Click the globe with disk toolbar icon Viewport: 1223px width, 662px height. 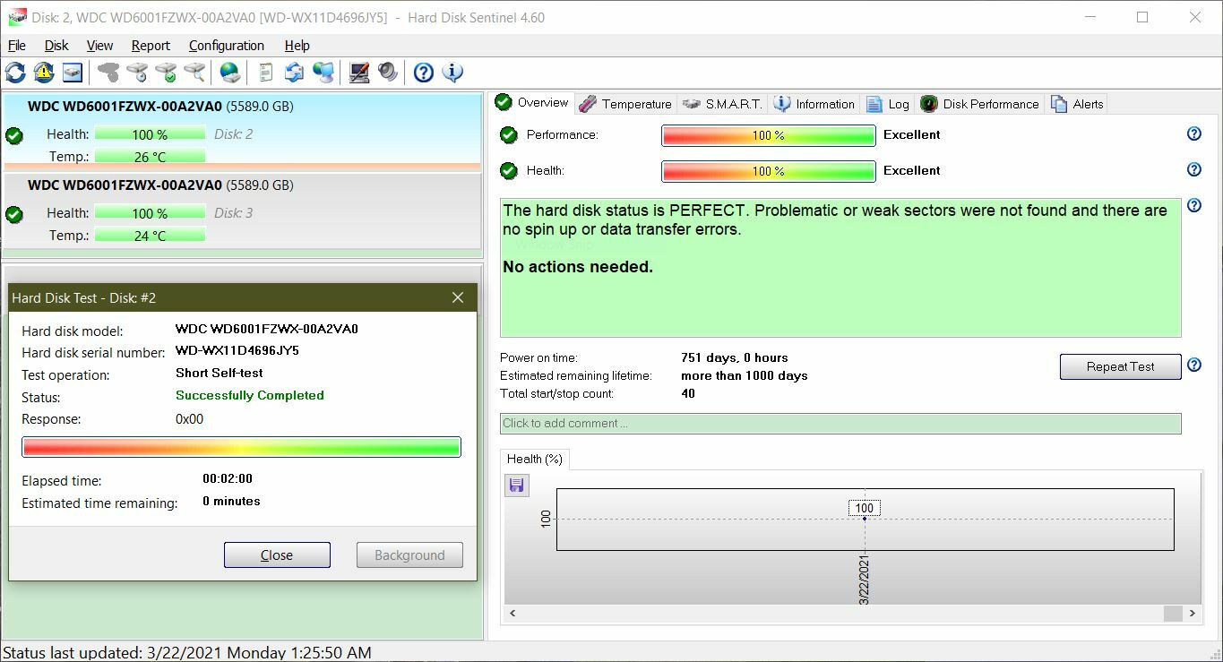click(230, 73)
